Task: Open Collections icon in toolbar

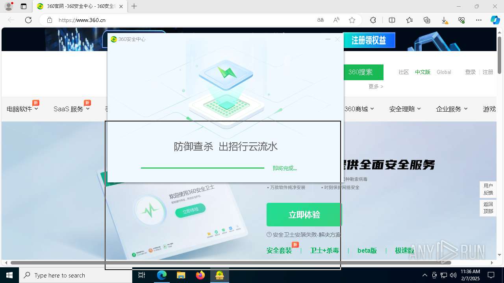Action: click(427, 20)
